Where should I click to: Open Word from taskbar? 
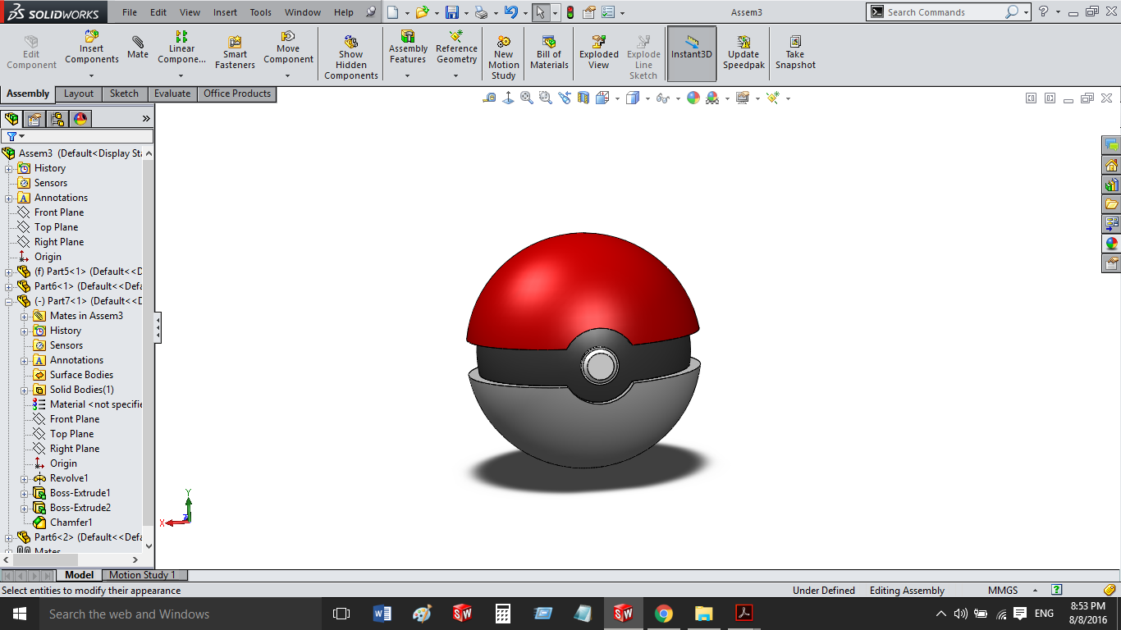pos(382,614)
